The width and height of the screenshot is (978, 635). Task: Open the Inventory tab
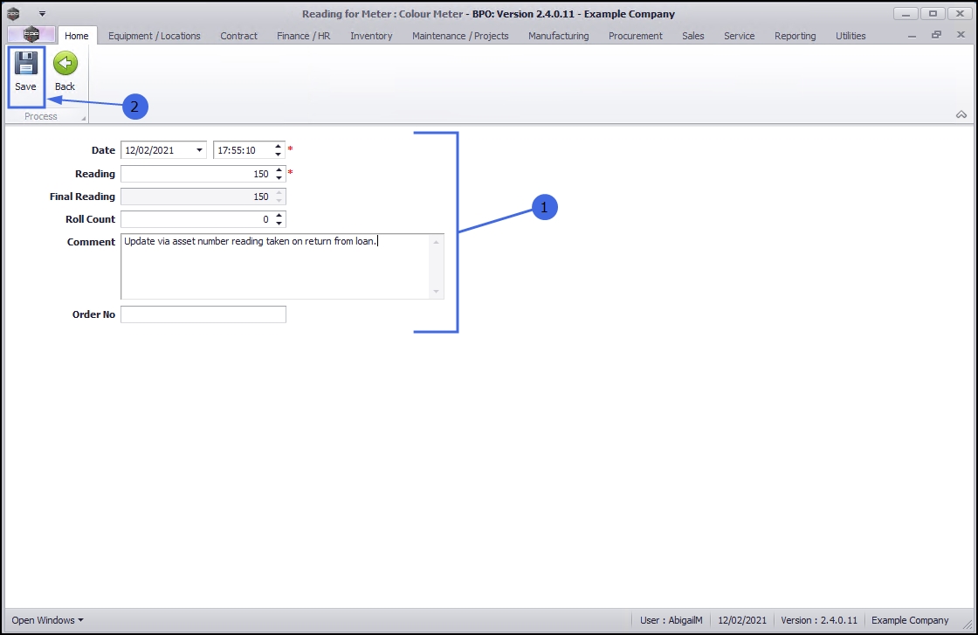pyautogui.click(x=371, y=36)
